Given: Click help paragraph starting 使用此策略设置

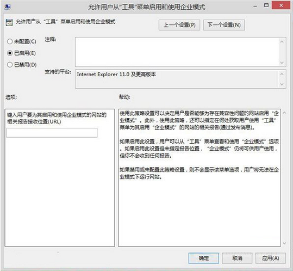Looking at the screenshot, I should click(199, 120).
